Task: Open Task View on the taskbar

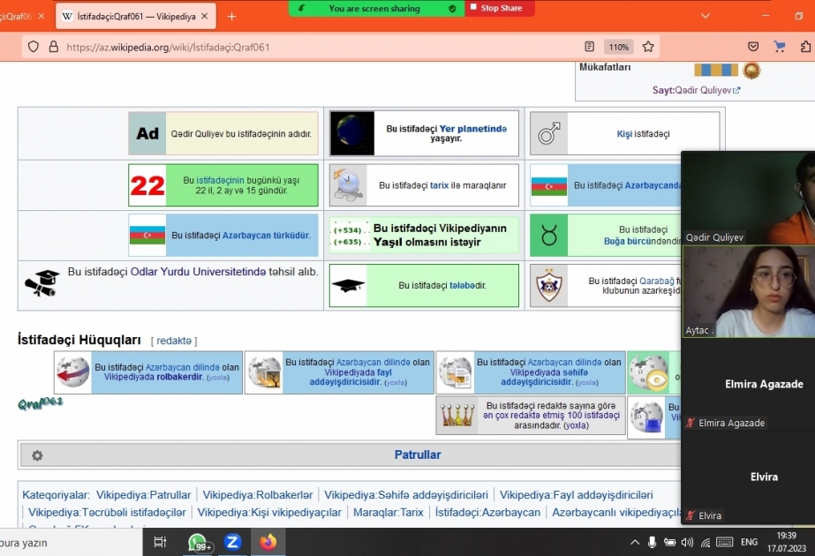Action: pos(160,542)
